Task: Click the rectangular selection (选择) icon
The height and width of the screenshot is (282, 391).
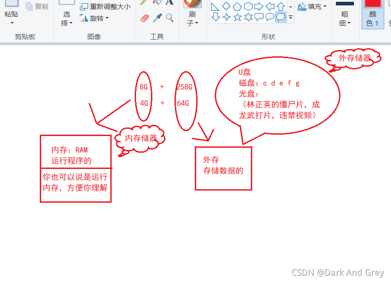Action: click(66, 2)
